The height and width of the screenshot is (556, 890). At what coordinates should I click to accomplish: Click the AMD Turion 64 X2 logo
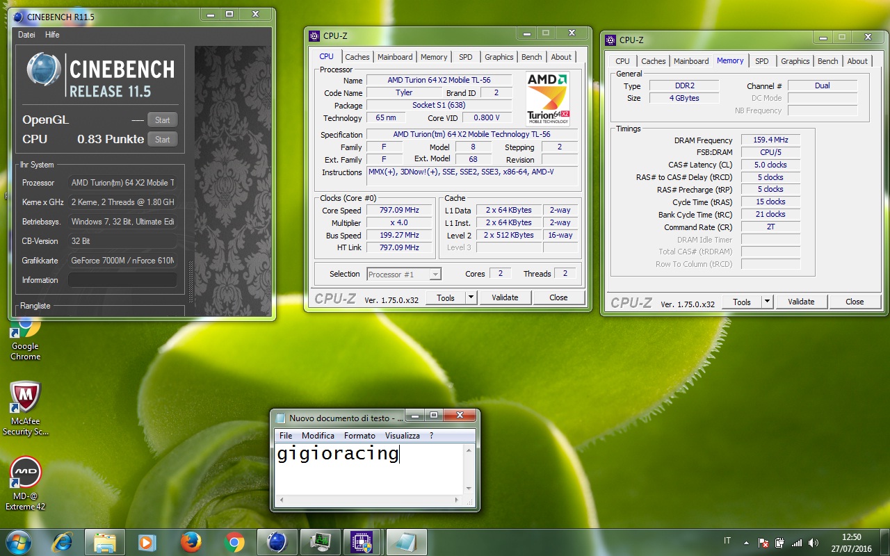click(548, 99)
